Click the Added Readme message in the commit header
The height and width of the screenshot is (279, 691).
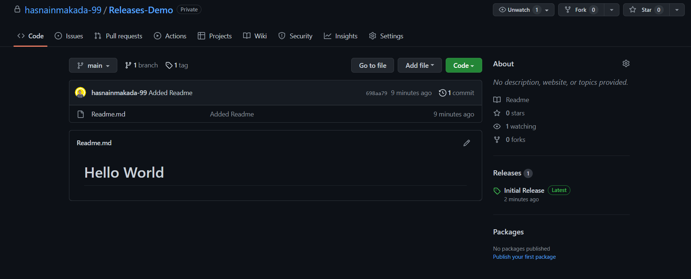pyautogui.click(x=170, y=93)
